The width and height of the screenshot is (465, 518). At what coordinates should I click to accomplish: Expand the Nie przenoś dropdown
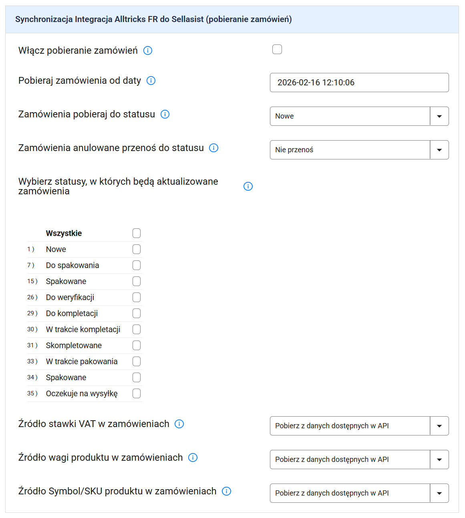click(359, 150)
